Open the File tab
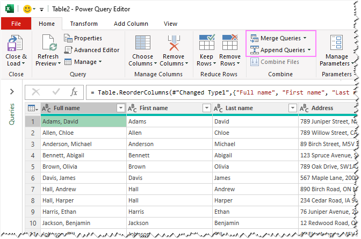 [x=16, y=24]
